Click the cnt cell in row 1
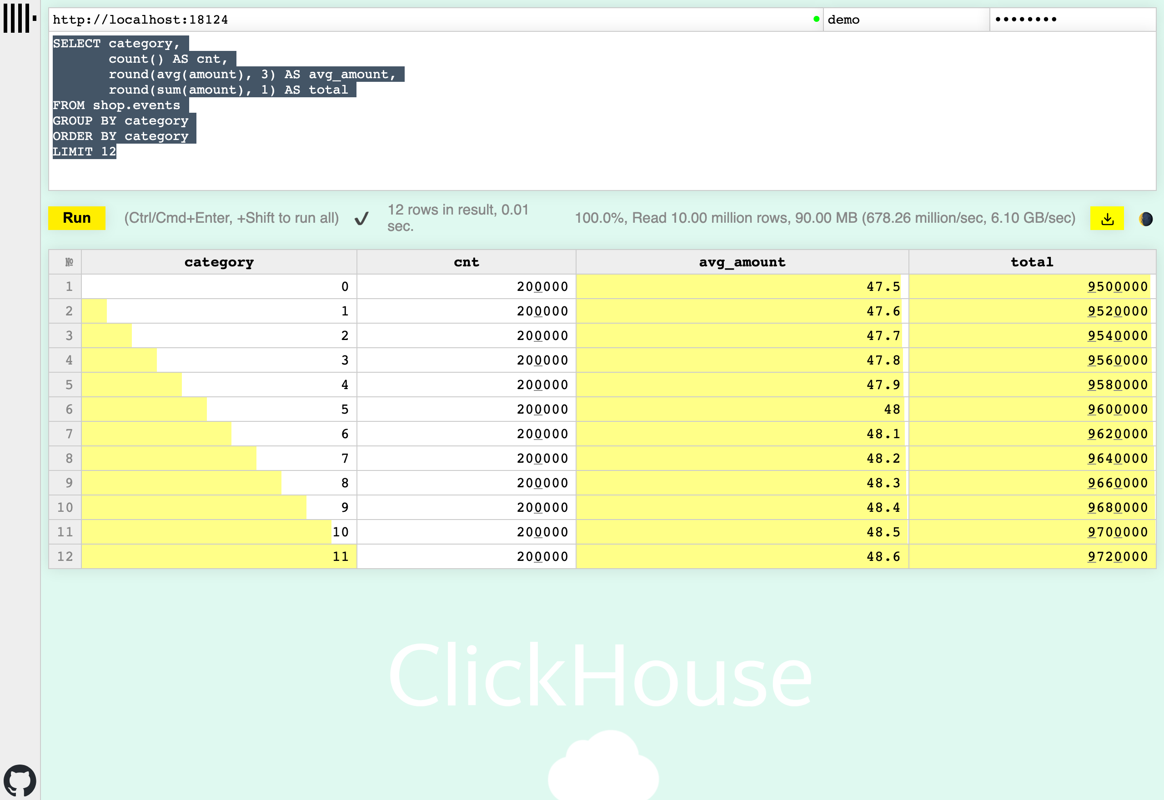 tap(466, 287)
